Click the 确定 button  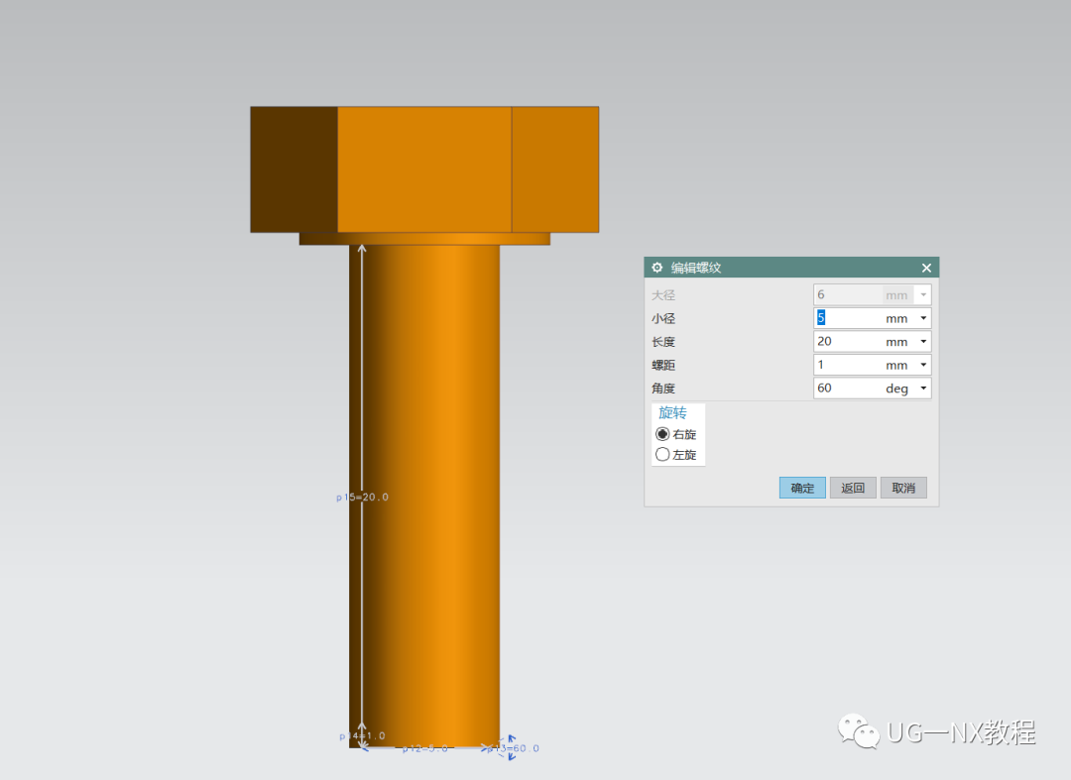pos(802,488)
